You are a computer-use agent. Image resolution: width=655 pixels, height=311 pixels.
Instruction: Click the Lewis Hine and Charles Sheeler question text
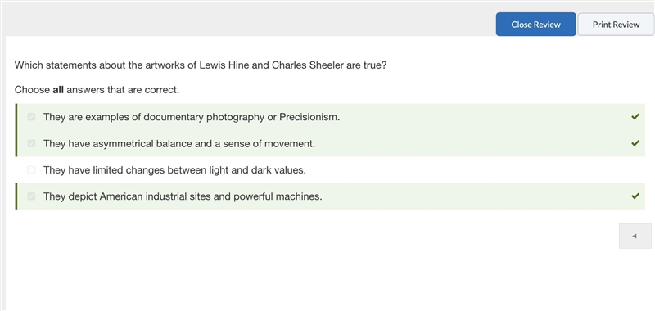point(201,65)
